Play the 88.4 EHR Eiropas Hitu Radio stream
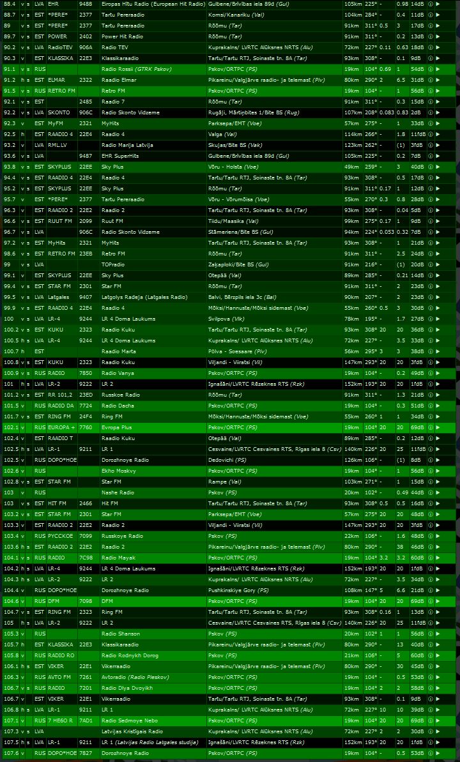Image resolution: width=460 pixels, height=762 pixels. coord(438,4)
